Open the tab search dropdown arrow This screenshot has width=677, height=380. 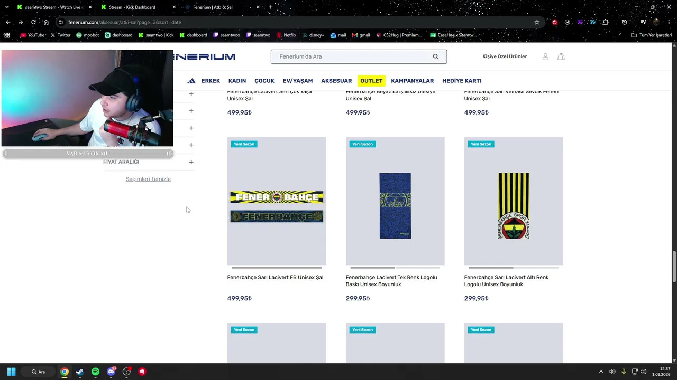click(7, 7)
